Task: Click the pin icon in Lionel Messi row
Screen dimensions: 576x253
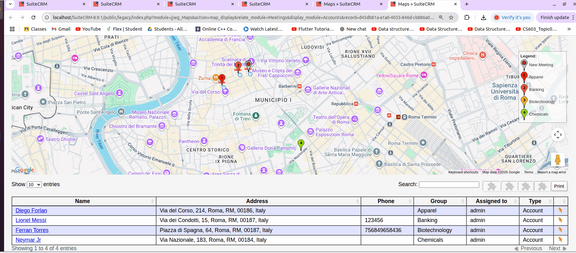Action: pyautogui.click(x=560, y=220)
